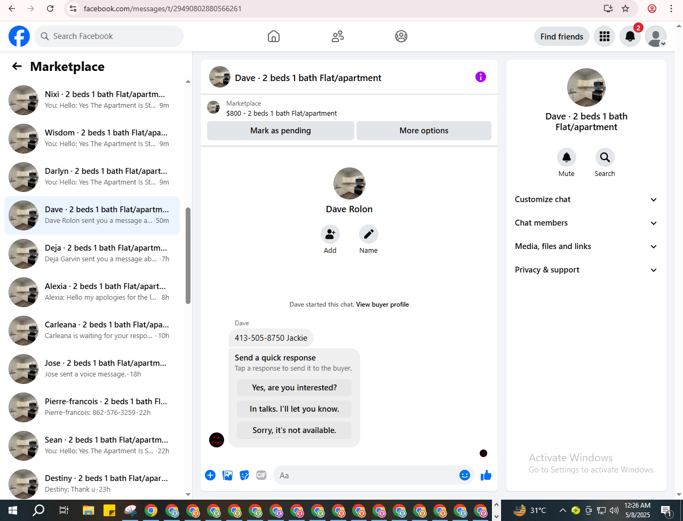Show hidden system tray icons

point(562,510)
